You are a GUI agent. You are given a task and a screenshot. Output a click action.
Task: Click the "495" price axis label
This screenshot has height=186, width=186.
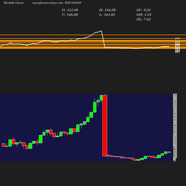tap(177, 38)
